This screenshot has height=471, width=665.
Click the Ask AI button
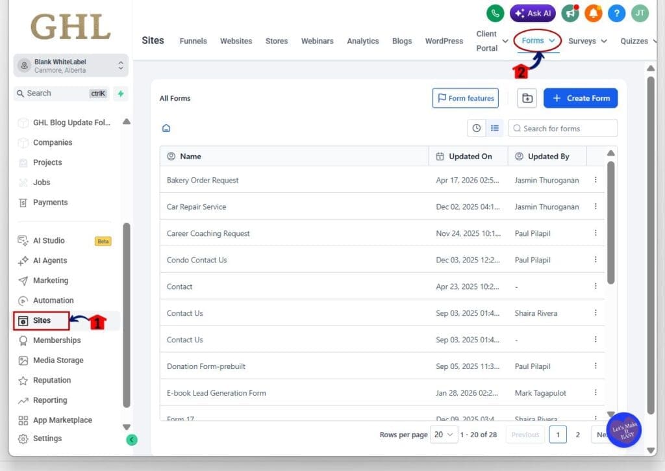tap(533, 13)
